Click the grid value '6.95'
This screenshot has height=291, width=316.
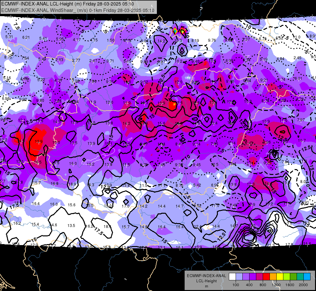[x=215, y=185]
